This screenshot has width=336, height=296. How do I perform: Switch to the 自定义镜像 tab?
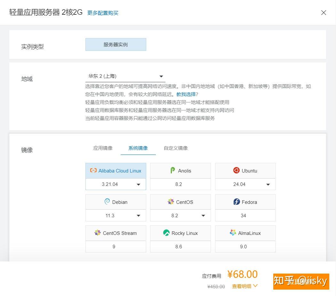point(176,148)
